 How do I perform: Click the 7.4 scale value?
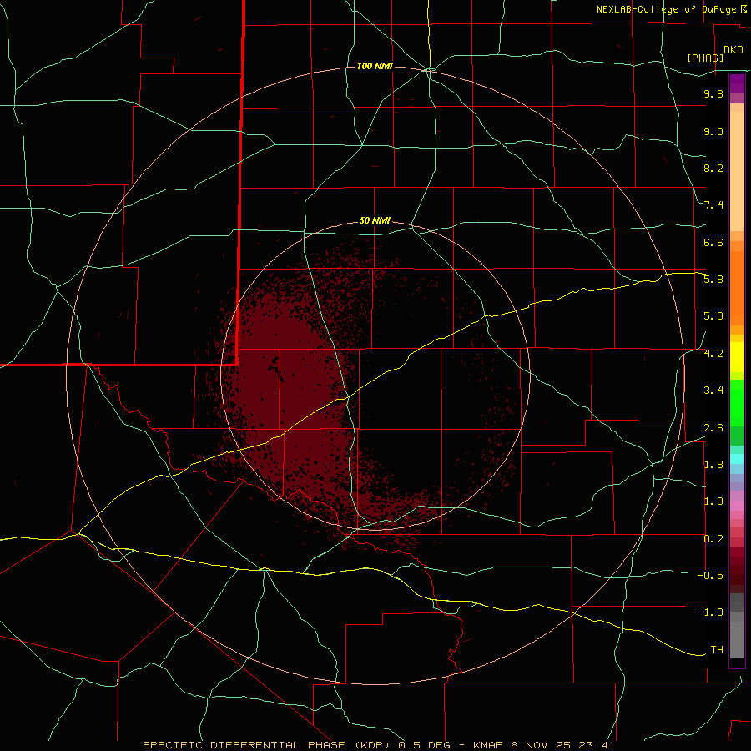[713, 205]
